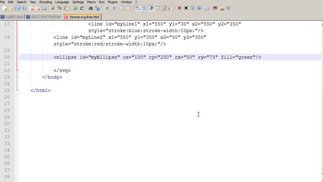Paste clipboard with the Paste icon
Viewport: 323px width, 182px height.
coord(66,8)
